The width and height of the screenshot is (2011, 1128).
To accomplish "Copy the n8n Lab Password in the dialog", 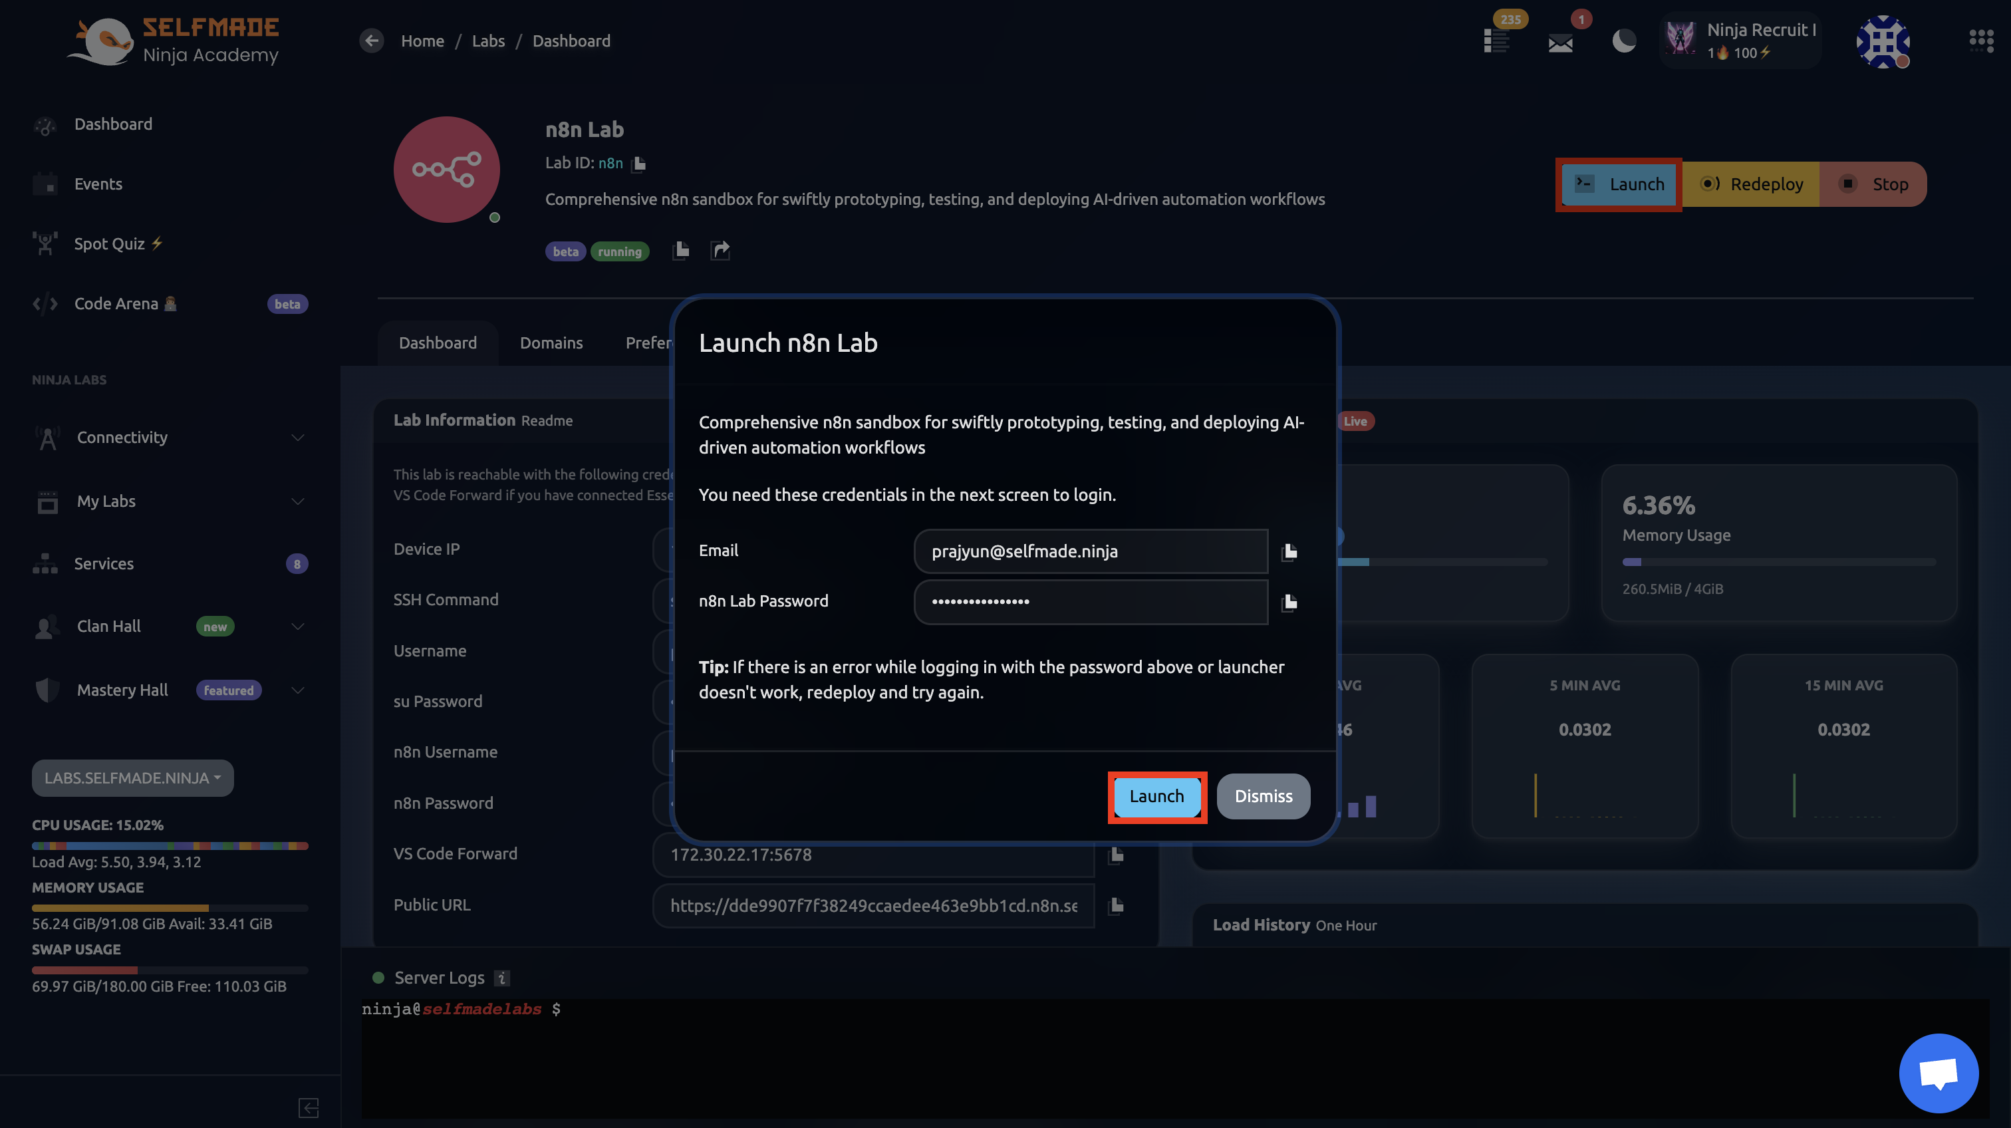I will 1289,602.
